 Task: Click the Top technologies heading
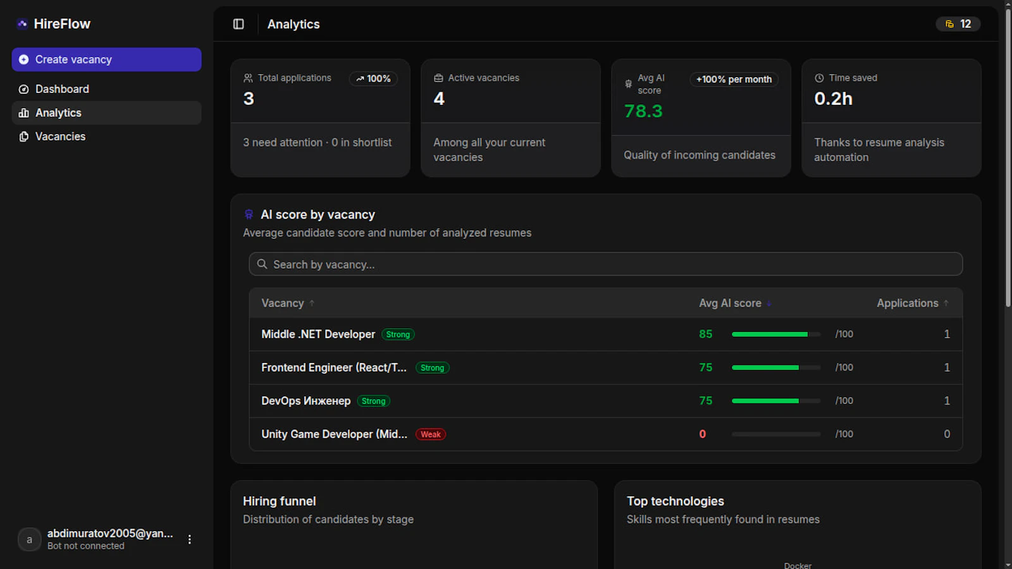(675, 501)
